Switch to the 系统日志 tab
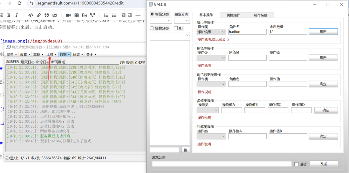349x173 pixels. [13, 62]
